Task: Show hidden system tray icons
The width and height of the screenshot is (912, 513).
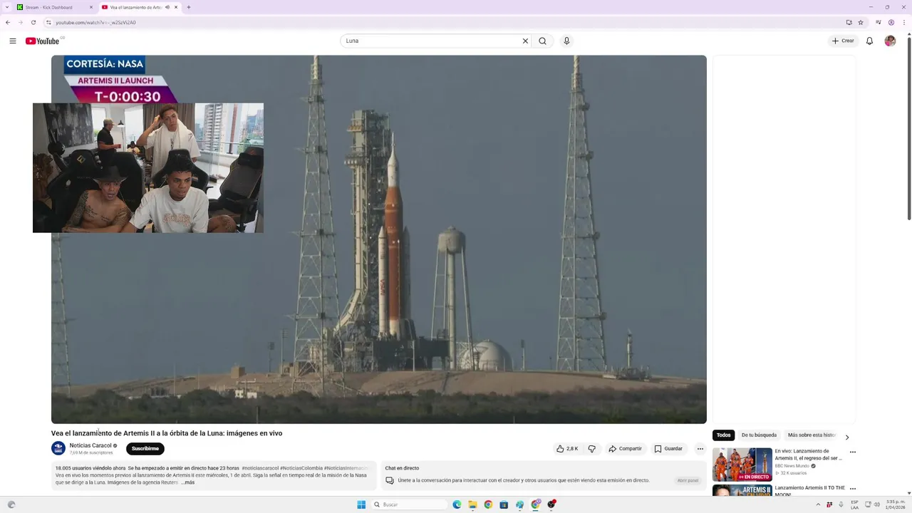Action: point(818,504)
